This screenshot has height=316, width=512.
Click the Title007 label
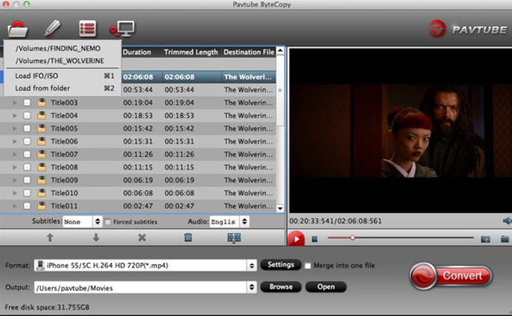click(x=64, y=155)
